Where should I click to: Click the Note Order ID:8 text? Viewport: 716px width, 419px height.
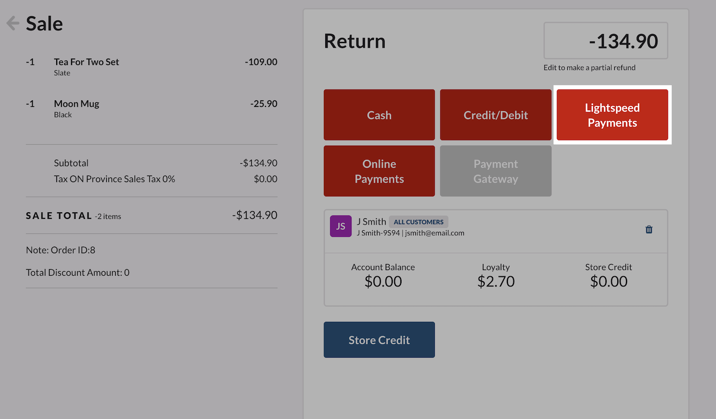pos(60,250)
